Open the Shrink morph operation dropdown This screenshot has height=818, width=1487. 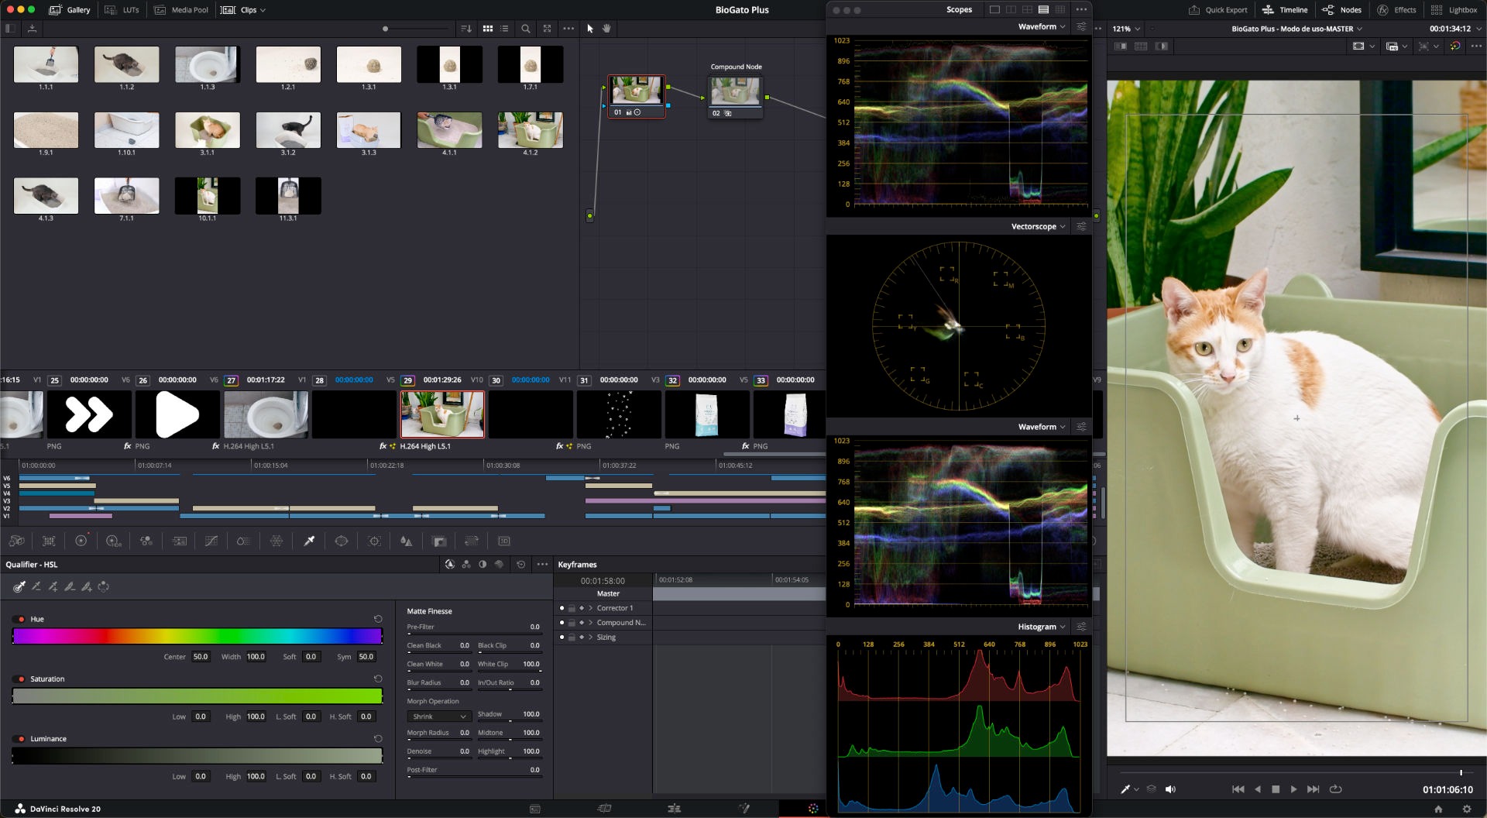438,717
